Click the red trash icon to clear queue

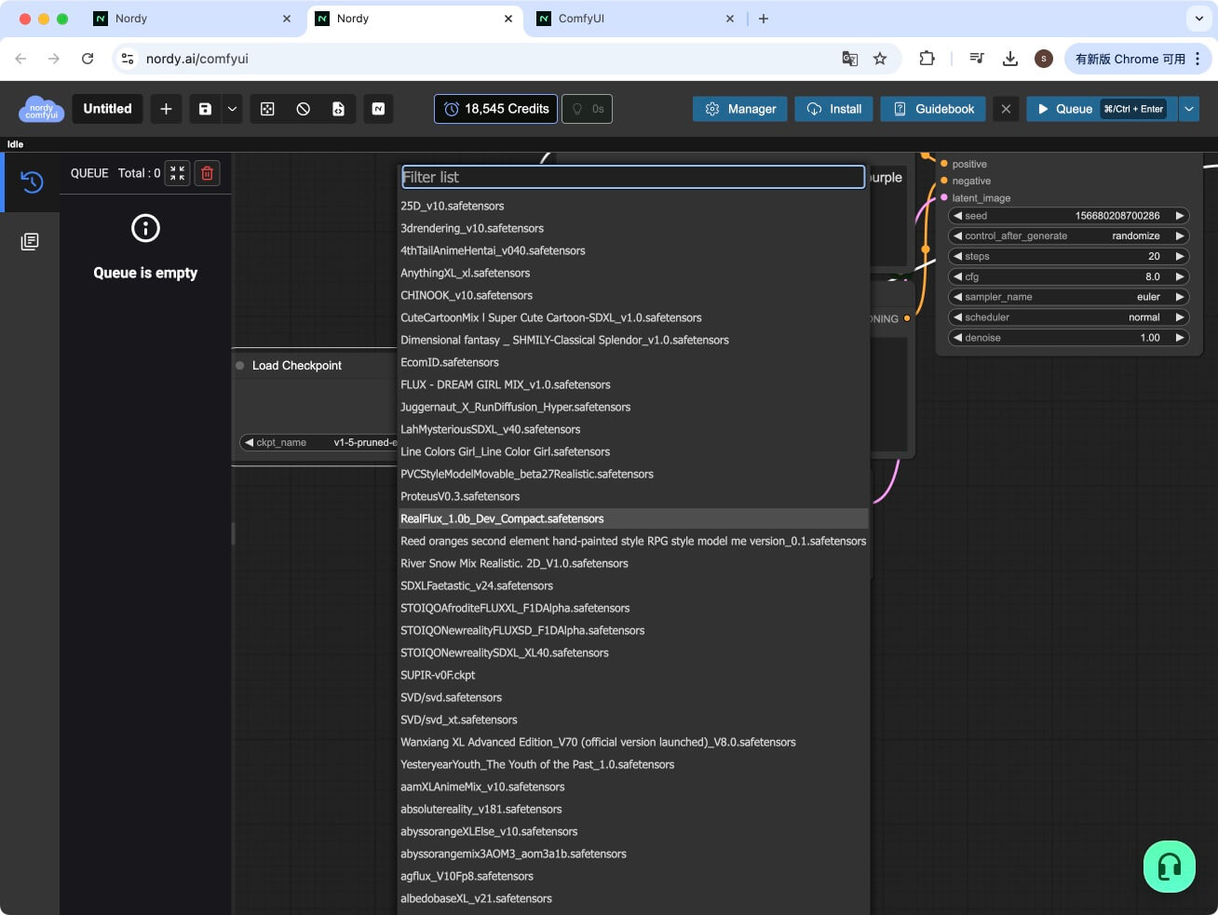208,173
